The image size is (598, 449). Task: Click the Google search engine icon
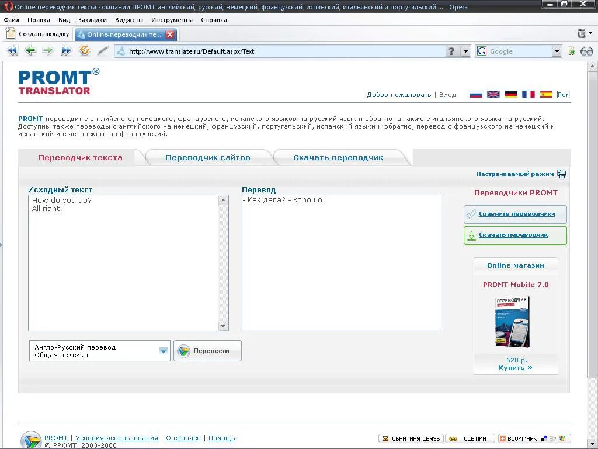click(x=482, y=51)
